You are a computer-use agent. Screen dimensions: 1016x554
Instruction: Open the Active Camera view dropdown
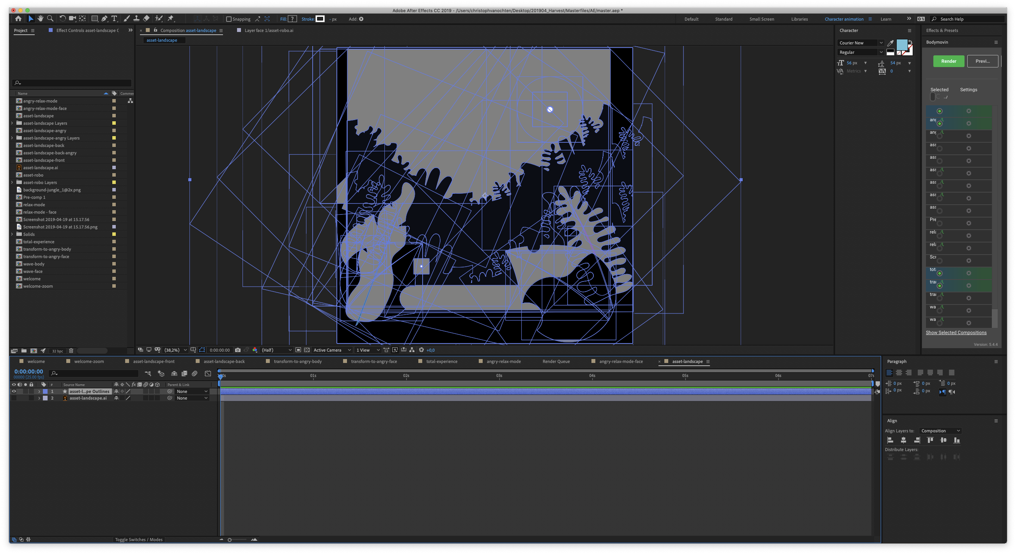(332, 350)
